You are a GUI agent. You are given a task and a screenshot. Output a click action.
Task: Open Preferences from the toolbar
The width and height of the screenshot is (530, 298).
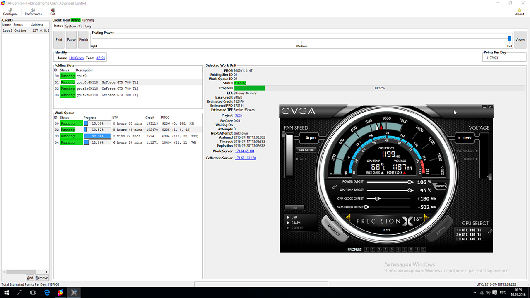click(x=33, y=12)
